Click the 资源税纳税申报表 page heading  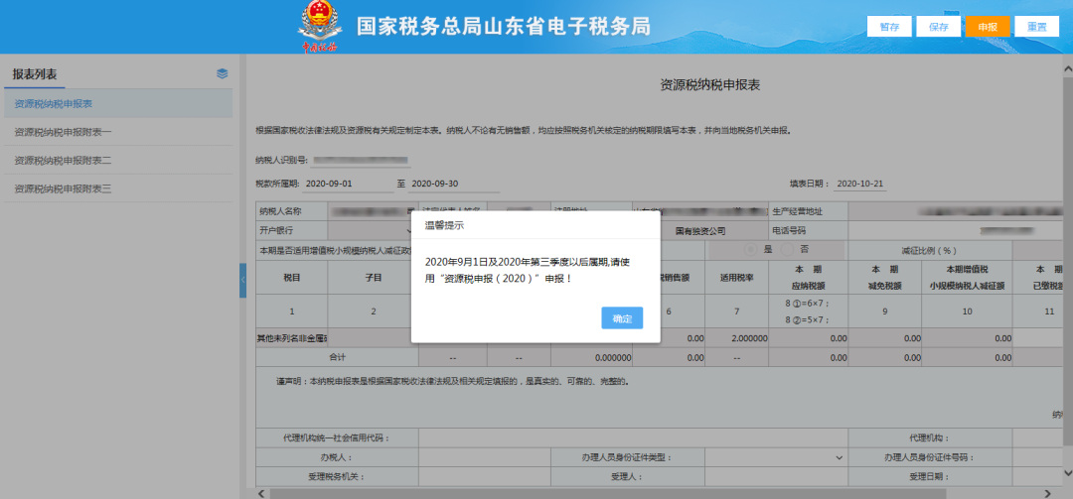[x=710, y=85]
